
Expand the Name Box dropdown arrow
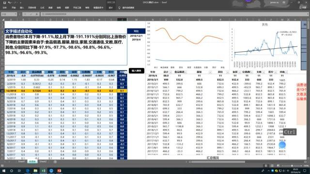(15, 14)
